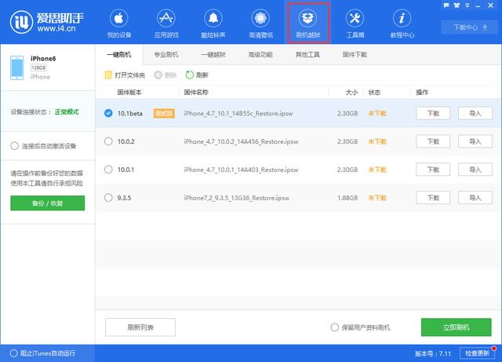This screenshot has height=362, width=502.
Task: Click the green 备份 / 恢复 button
Action: coord(47,203)
